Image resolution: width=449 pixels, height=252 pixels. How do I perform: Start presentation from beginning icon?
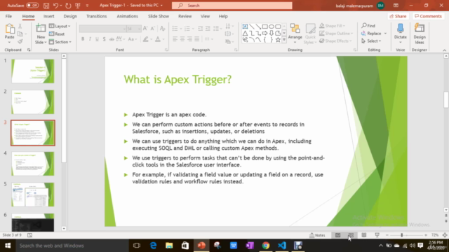point(78,6)
